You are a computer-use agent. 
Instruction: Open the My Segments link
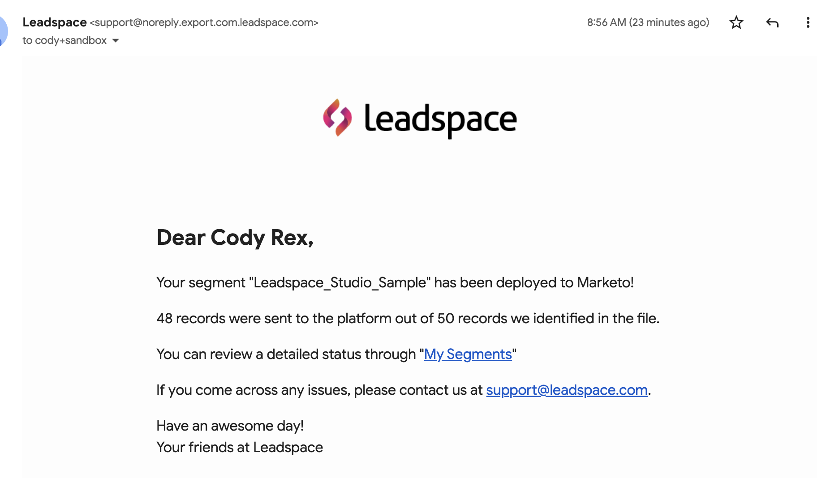point(468,354)
